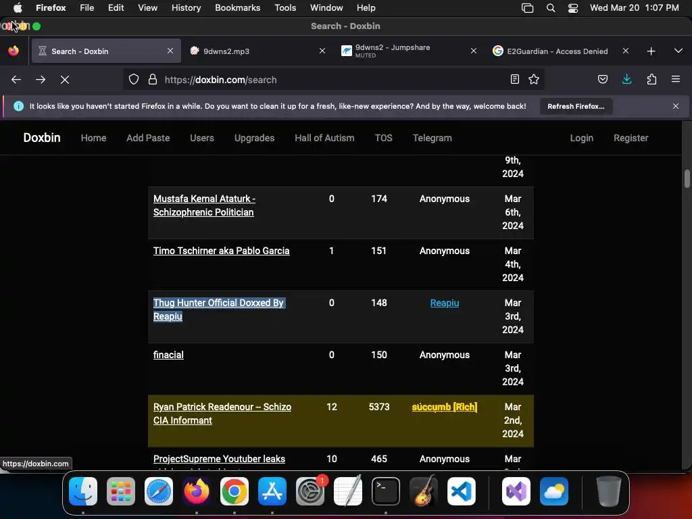
Task: Open the Apple menu
Action: point(18,8)
